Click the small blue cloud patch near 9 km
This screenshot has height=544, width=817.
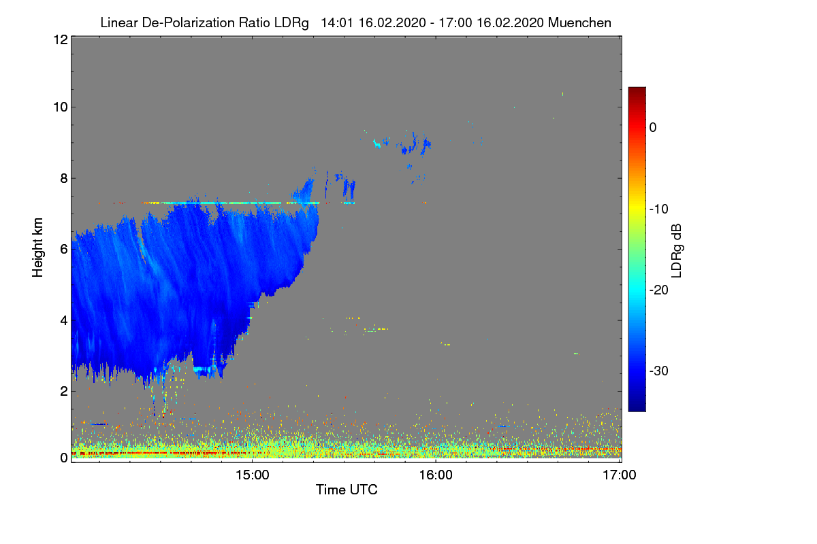[x=414, y=144]
